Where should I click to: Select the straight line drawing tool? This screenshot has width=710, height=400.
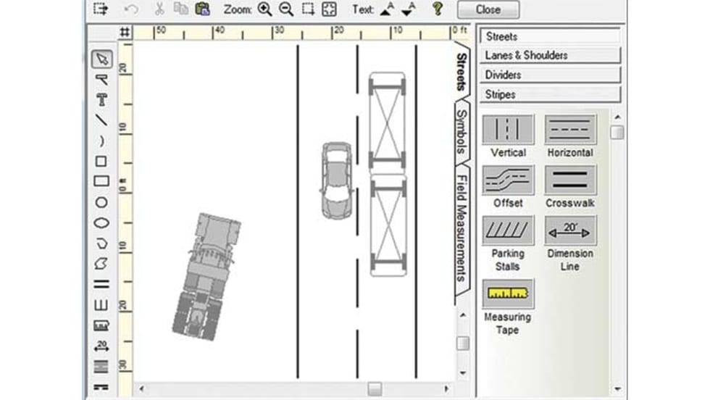101,120
